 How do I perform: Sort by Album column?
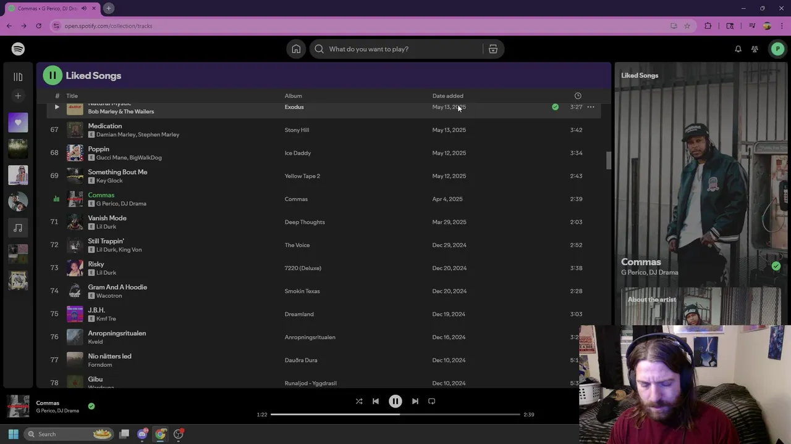click(293, 96)
